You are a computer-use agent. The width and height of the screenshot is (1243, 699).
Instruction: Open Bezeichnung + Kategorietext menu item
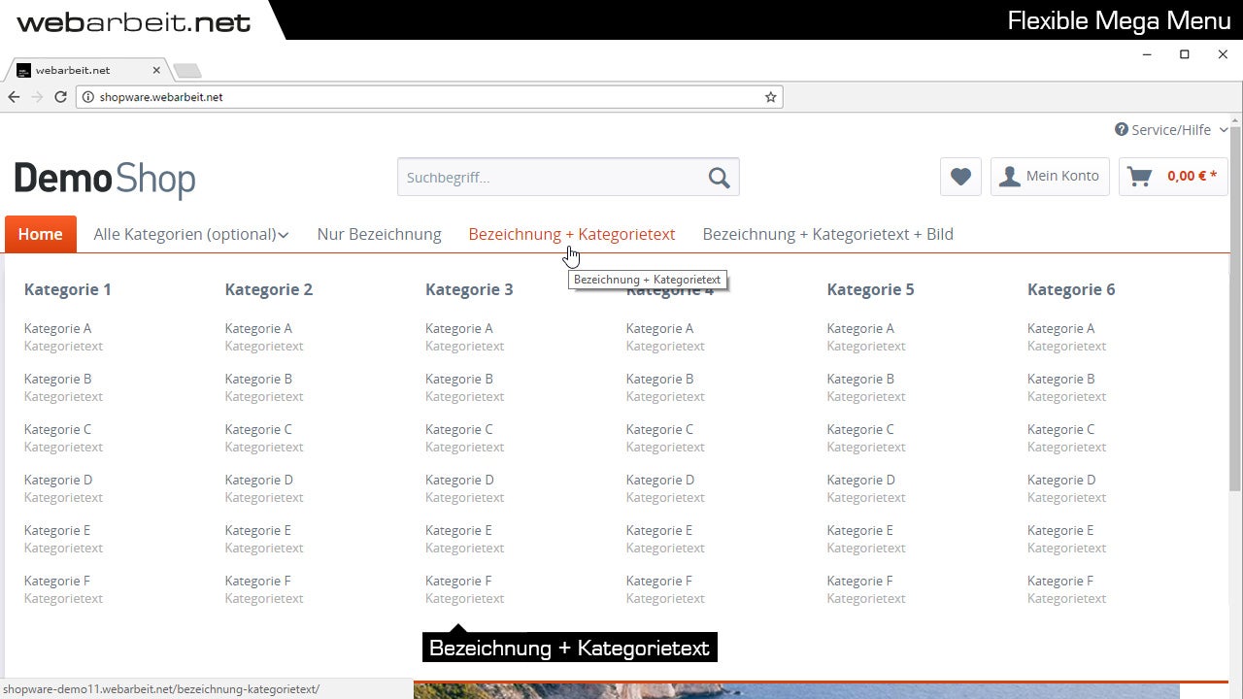(572, 234)
